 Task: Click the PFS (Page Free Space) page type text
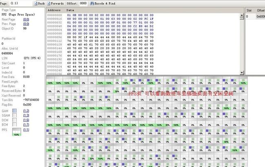point(18,15)
